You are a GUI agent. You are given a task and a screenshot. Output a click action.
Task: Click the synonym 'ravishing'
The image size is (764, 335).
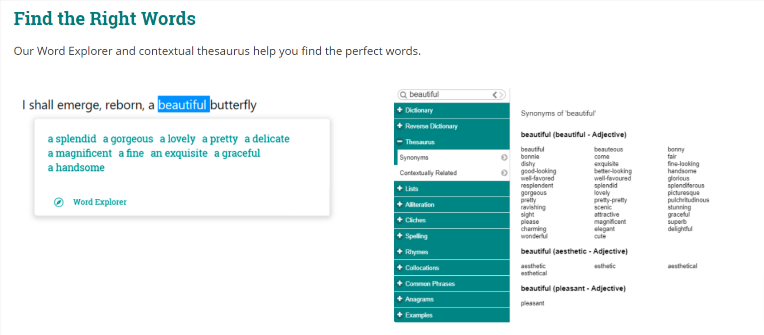(533, 207)
